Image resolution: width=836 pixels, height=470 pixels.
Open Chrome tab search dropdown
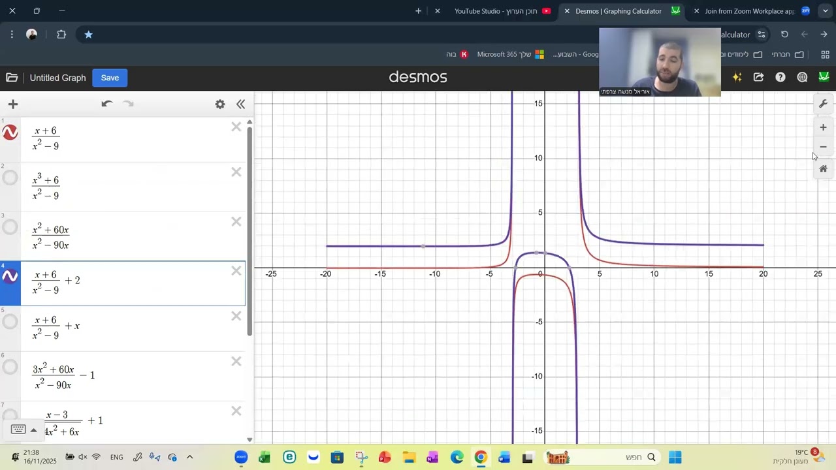tap(825, 11)
